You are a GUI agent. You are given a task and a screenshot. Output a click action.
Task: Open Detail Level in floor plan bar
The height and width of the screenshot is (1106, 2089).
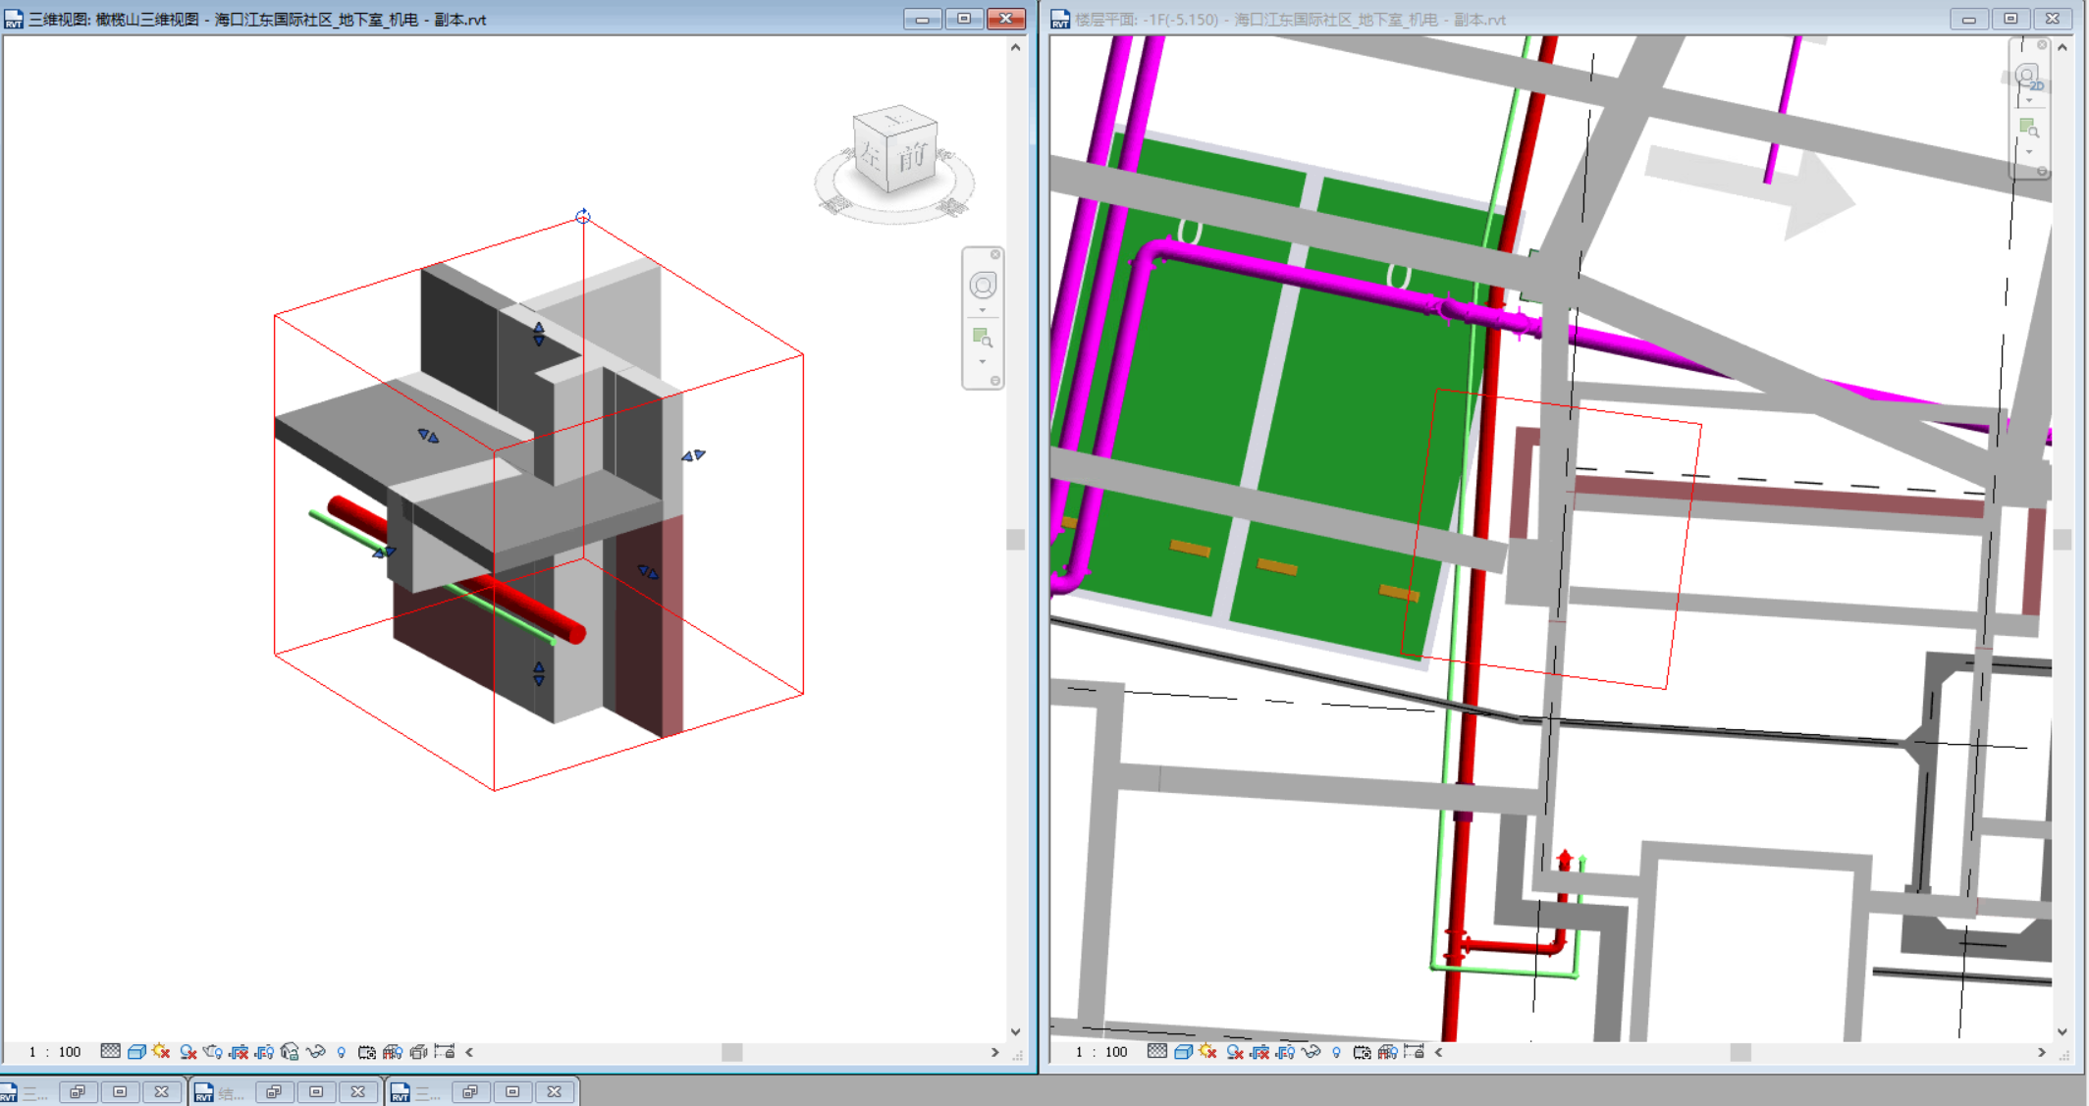(1157, 1052)
